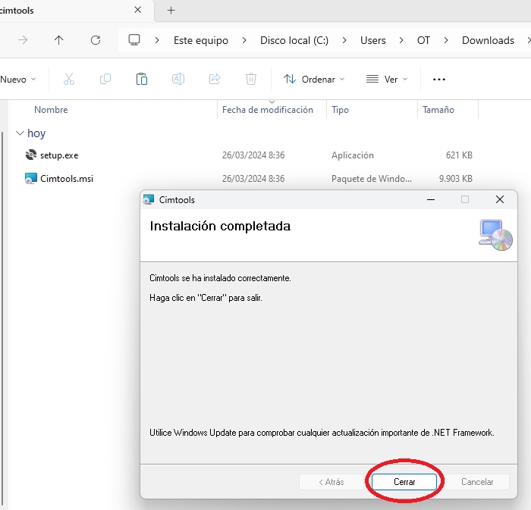Navigate to OT breadcrumb folder

pyautogui.click(x=423, y=40)
